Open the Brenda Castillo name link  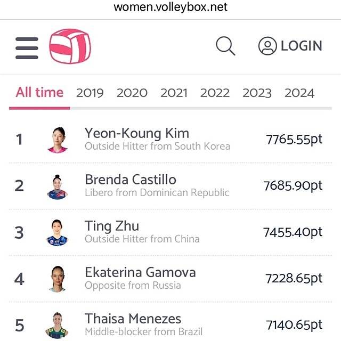131,180
